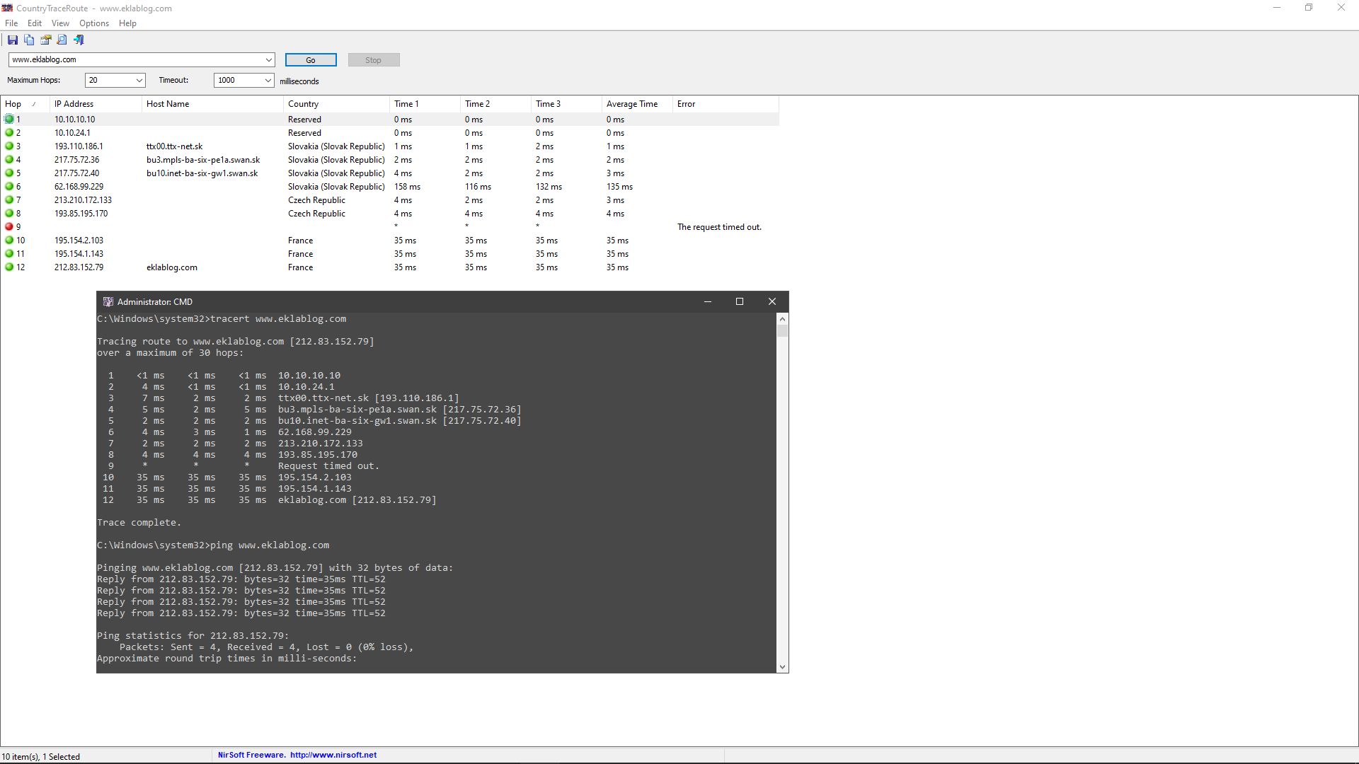Viewport: 1359px width, 764px height.
Task: Maximize the Administrator: CMD window
Action: (740, 301)
